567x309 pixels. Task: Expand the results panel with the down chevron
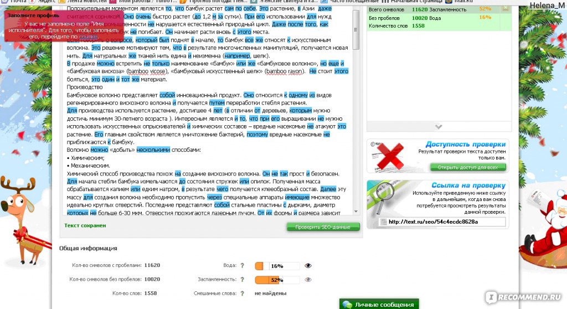pos(439,127)
